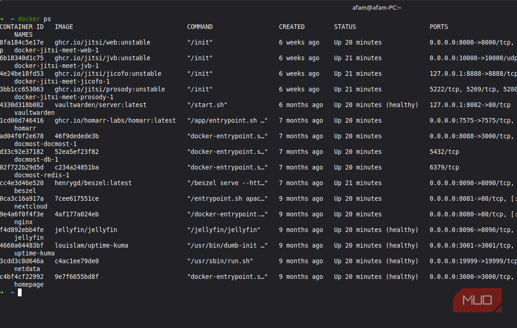Click the container ID 4330d318b082
The image size is (517, 328).
pyautogui.click(x=22, y=105)
